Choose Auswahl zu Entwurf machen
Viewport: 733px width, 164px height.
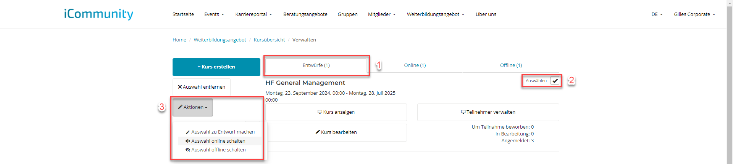coord(220,132)
